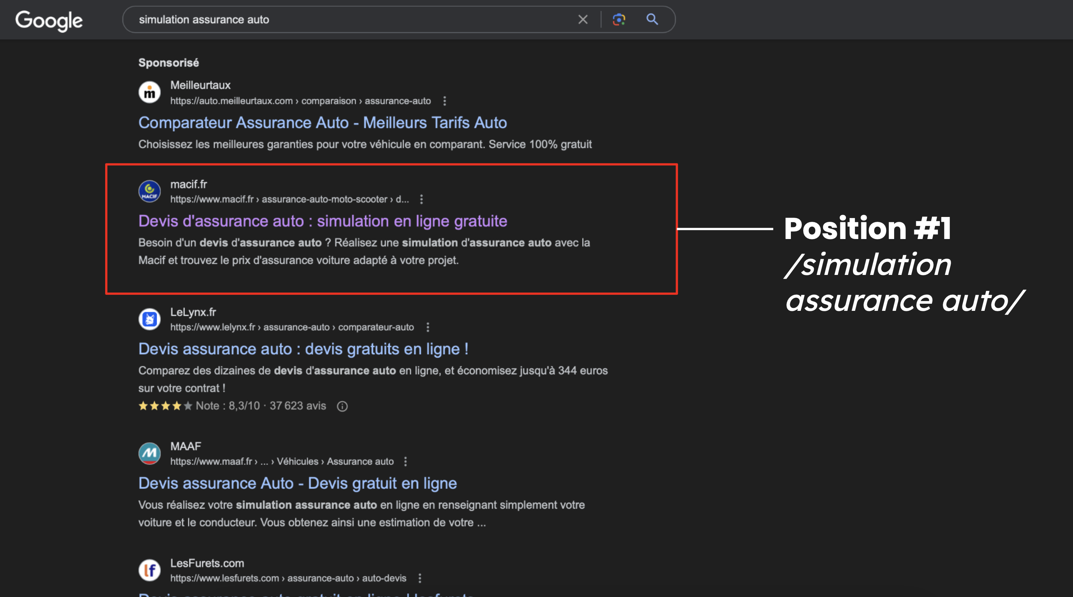Click the macif.fr favicon
The width and height of the screenshot is (1073, 597).
click(x=150, y=191)
